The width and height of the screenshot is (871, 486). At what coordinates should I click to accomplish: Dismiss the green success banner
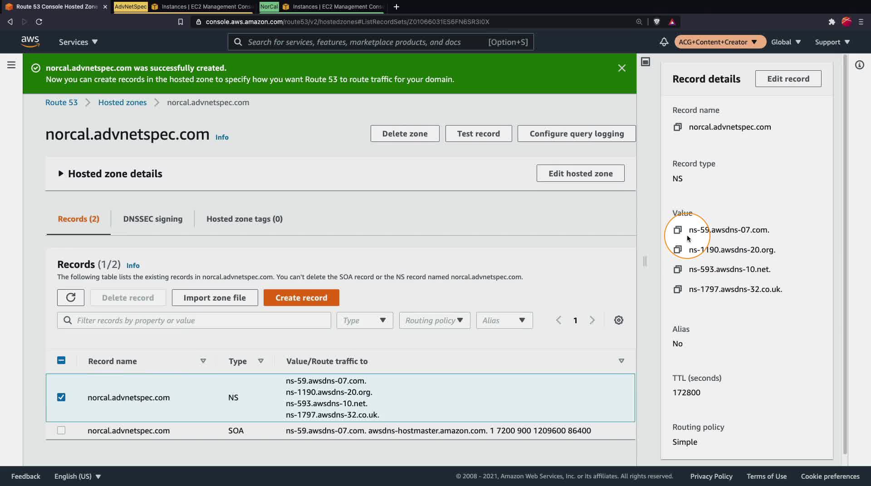pos(621,68)
